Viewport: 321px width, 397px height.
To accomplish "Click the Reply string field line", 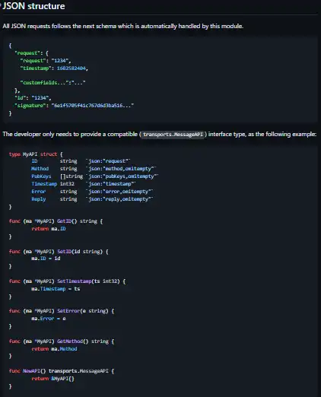I will (92, 199).
